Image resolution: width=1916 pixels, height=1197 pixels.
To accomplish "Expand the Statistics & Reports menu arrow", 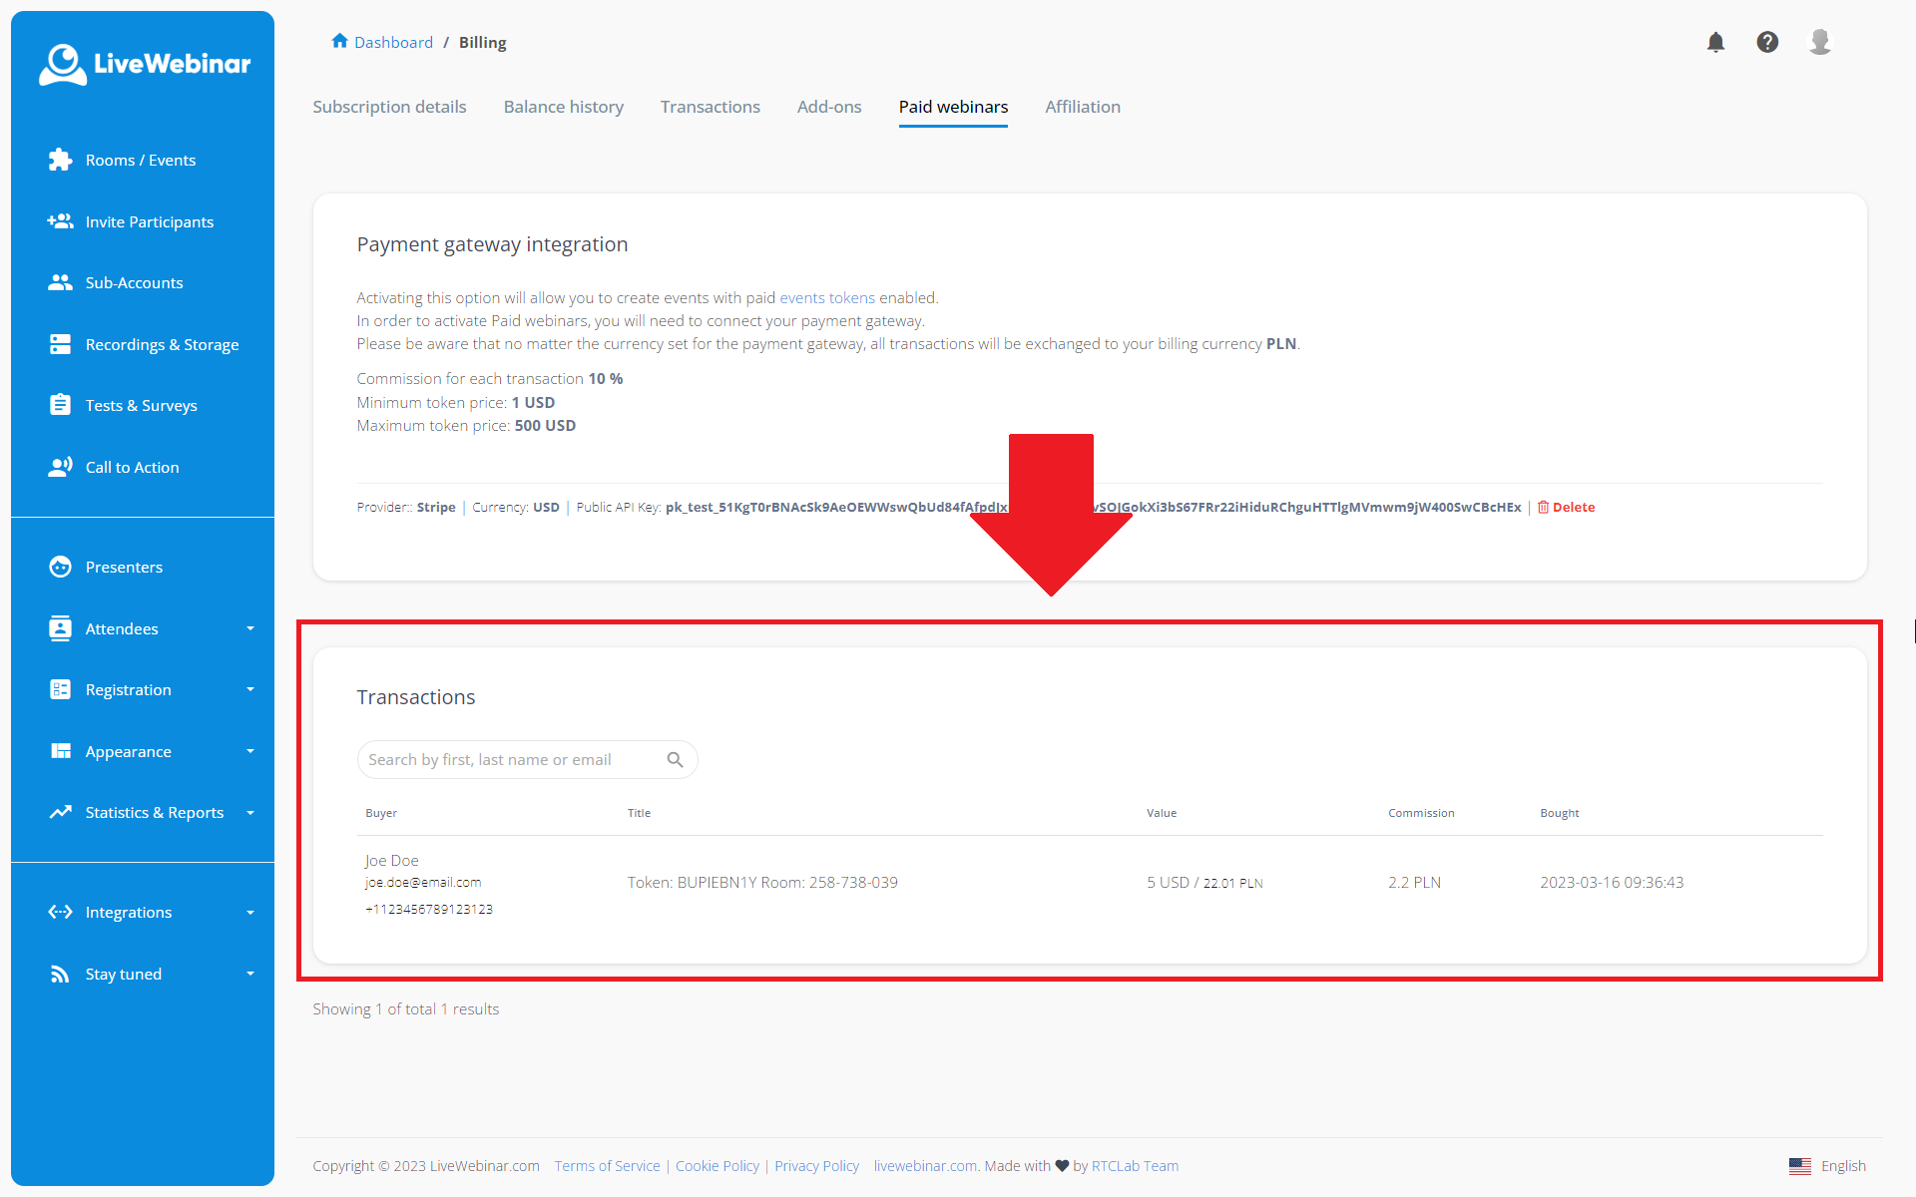I will (x=250, y=812).
